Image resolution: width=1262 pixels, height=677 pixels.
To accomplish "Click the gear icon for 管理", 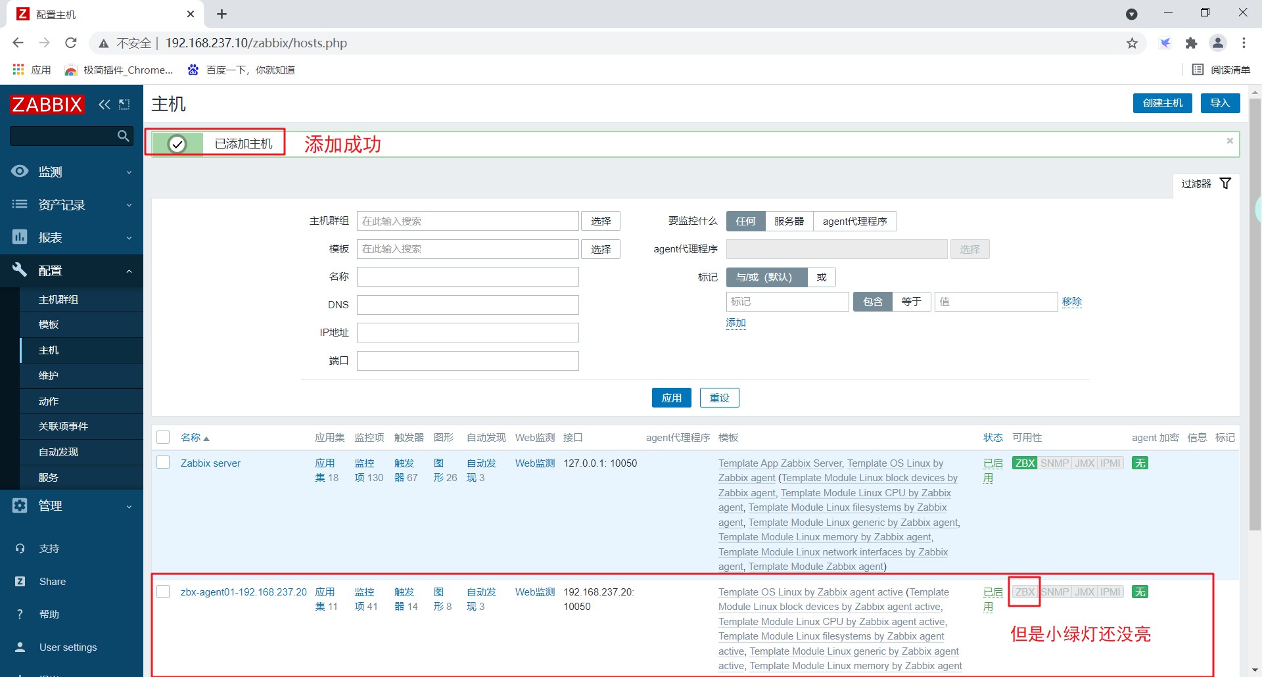I will click(20, 505).
